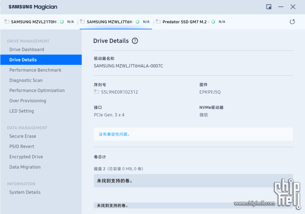Image resolution: width=305 pixels, height=214 pixels.
Task: Close the Samsung Magician window
Action: pos(293,7)
